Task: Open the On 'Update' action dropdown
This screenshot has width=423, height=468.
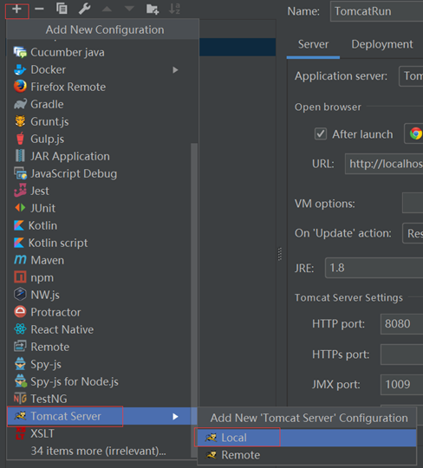Action: 413,233
